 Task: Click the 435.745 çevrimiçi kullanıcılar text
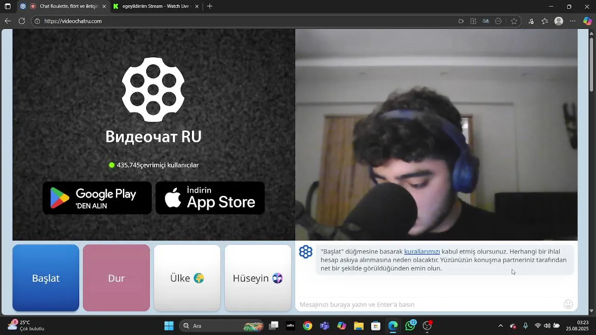tap(157, 165)
